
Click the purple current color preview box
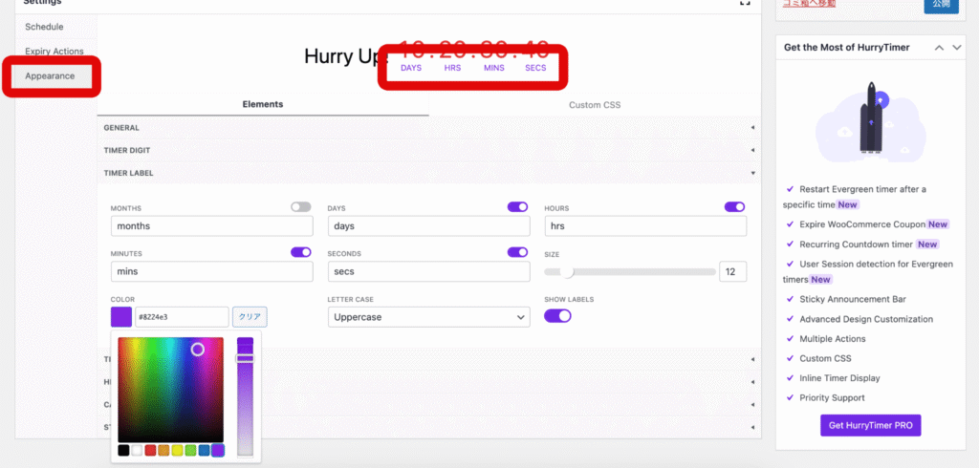(121, 317)
